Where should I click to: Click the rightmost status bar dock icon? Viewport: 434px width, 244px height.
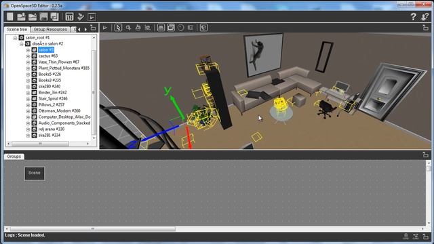tap(425, 237)
